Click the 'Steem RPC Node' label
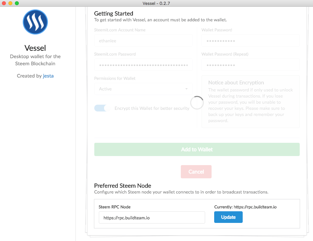The width and height of the screenshot is (313, 241). (115, 207)
